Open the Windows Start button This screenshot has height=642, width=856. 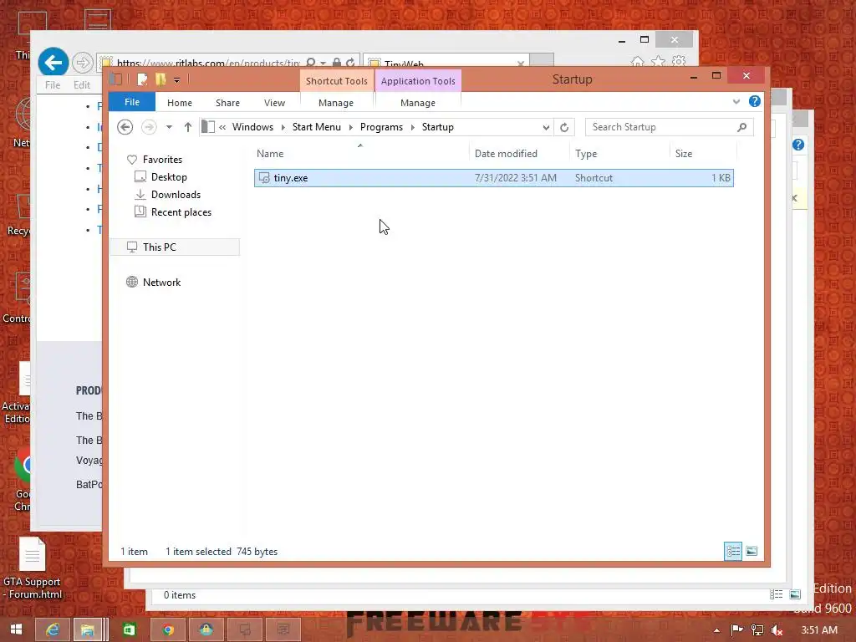coord(16,629)
